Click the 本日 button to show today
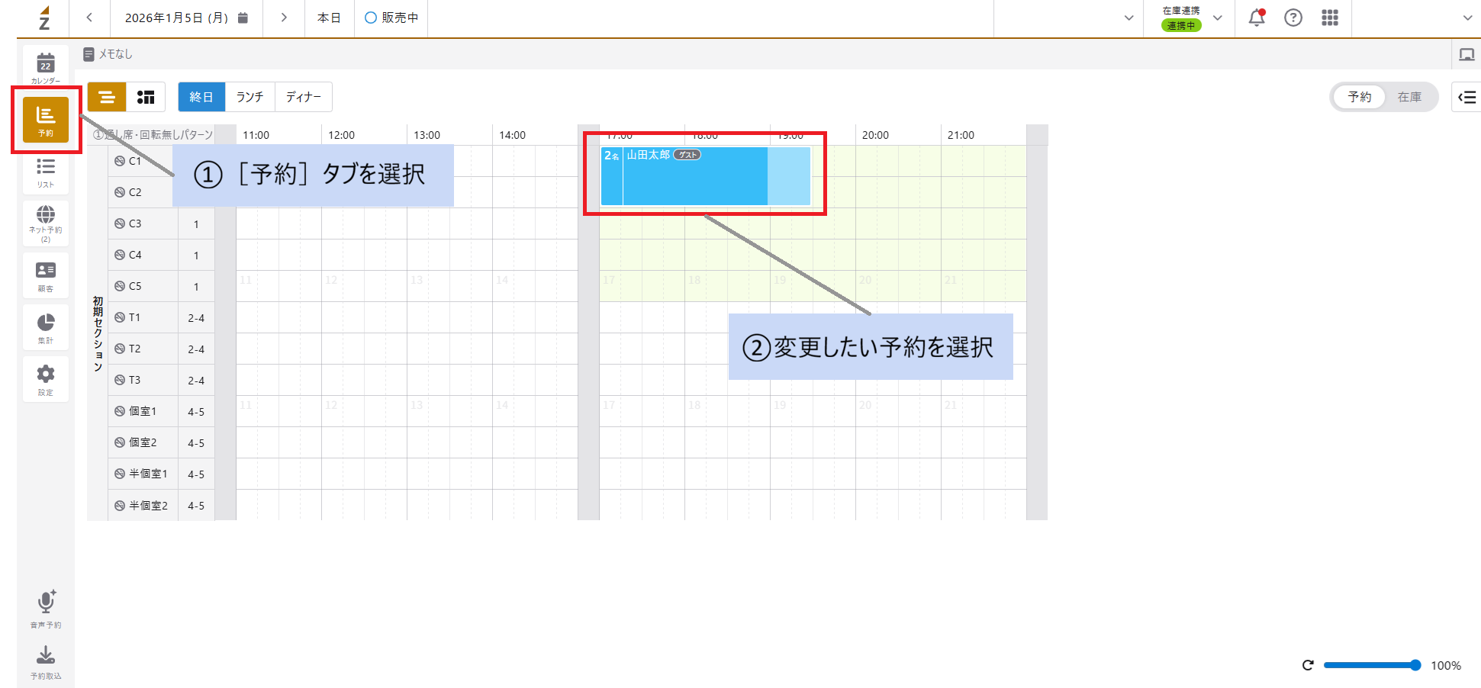Screen dimensions: 1481x688 (329, 18)
